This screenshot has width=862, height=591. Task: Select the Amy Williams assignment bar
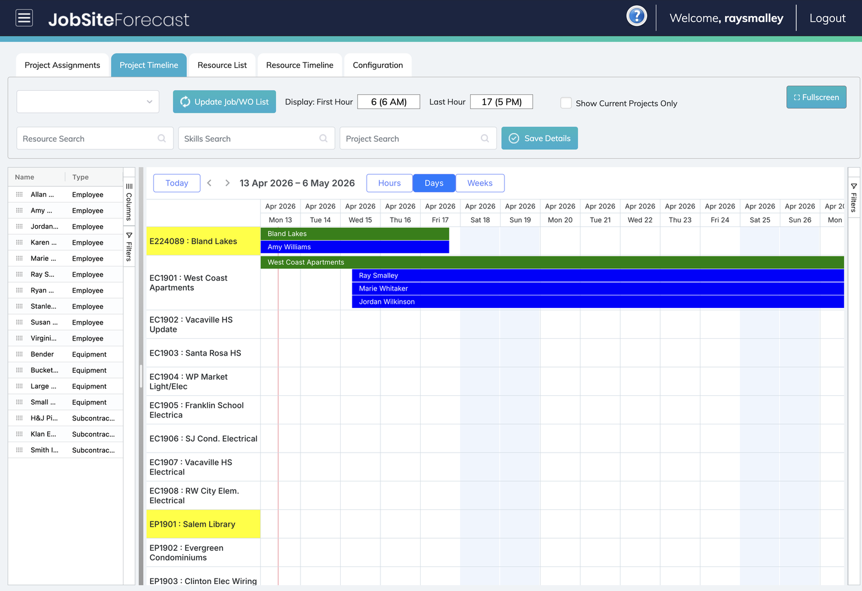(355, 247)
